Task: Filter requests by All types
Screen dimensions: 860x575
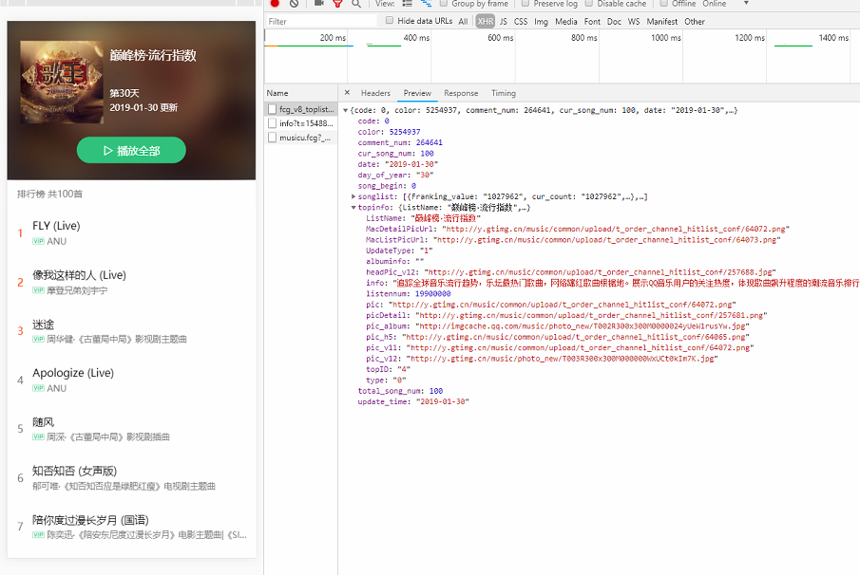Action: coord(464,22)
